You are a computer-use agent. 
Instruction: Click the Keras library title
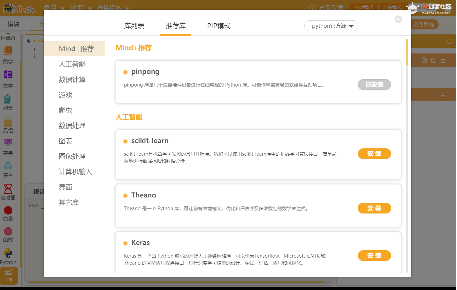click(x=140, y=243)
